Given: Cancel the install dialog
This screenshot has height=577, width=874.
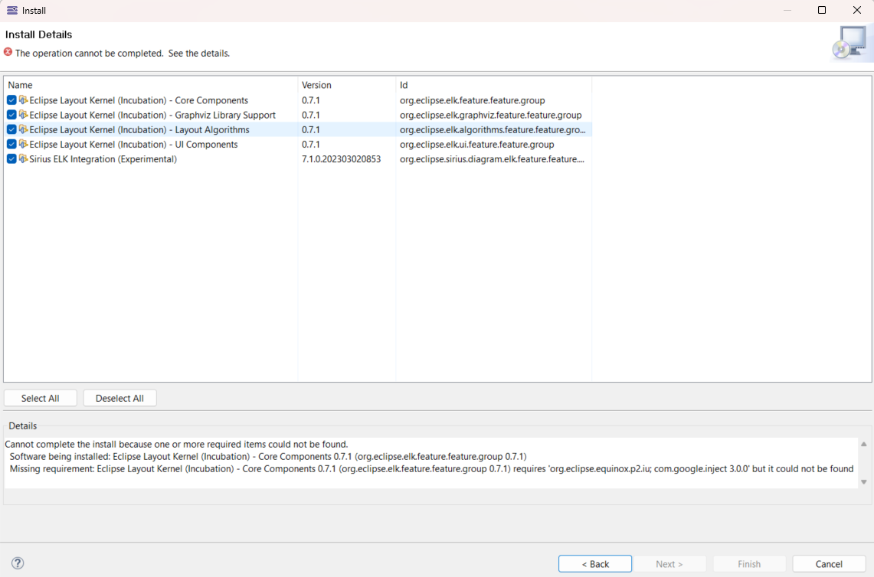Looking at the screenshot, I should [x=829, y=564].
